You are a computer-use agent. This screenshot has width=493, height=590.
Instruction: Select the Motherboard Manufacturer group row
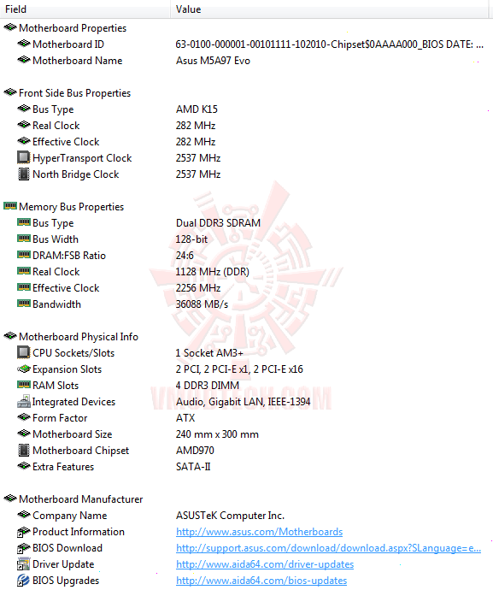246,499
